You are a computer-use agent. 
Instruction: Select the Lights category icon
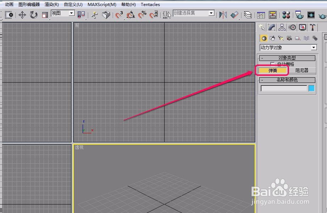click(x=281, y=38)
